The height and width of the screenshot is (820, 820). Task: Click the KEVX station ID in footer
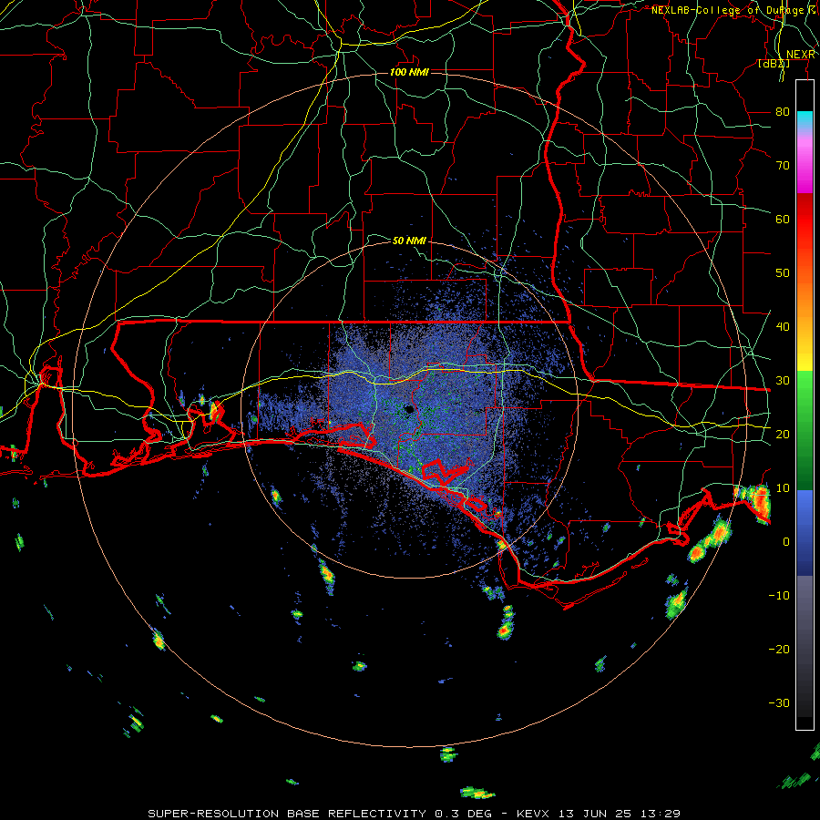[533, 814]
